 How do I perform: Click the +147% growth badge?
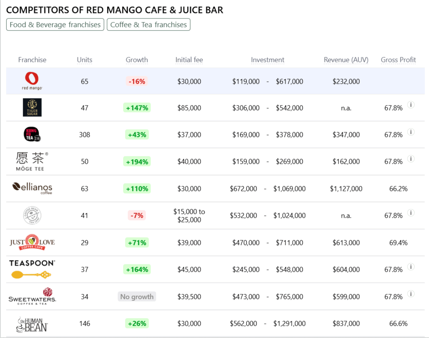point(137,108)
